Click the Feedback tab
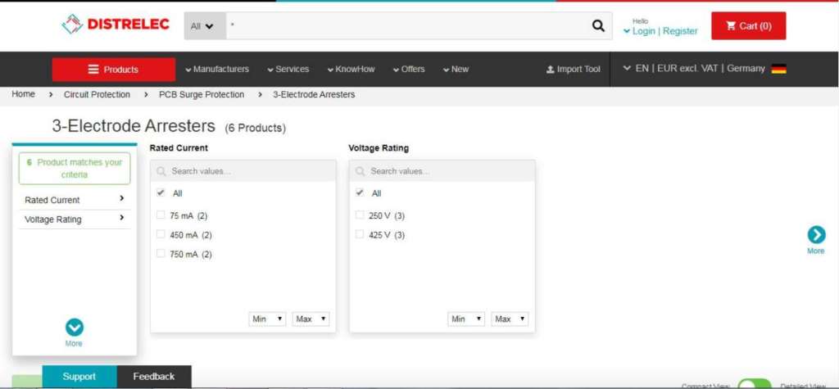This screenshot has width=839, height=389. [153, 377]
